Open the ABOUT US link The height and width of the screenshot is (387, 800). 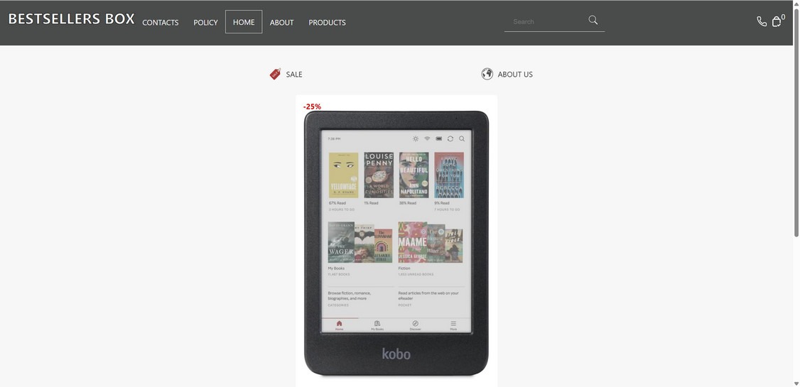[x=515, y=75]
